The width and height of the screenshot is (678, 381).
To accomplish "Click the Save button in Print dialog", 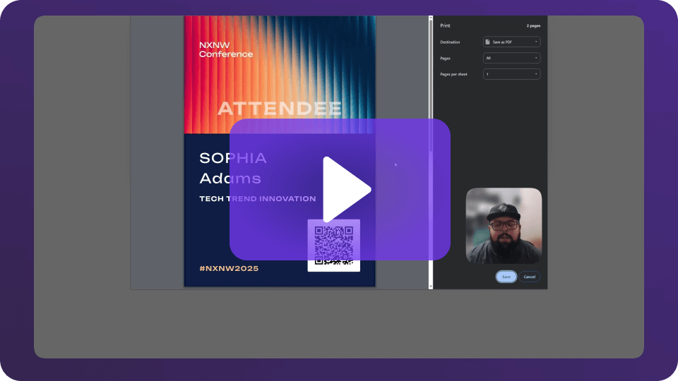I will coord(506,277).
